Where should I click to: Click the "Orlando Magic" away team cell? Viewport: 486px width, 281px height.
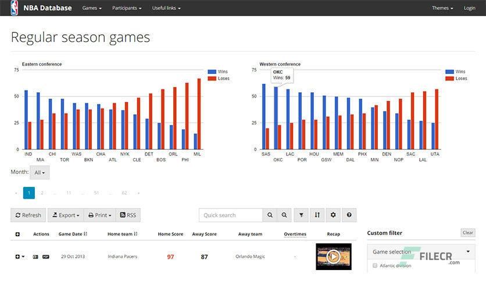click(250, 257)
